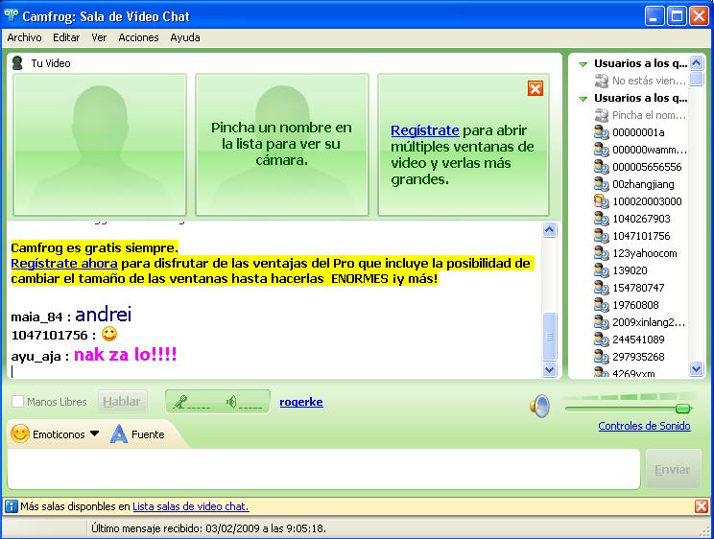Click the ayu_aja name in chat
The height and width of the screenshot is (539, 714).
pos(36,356)
